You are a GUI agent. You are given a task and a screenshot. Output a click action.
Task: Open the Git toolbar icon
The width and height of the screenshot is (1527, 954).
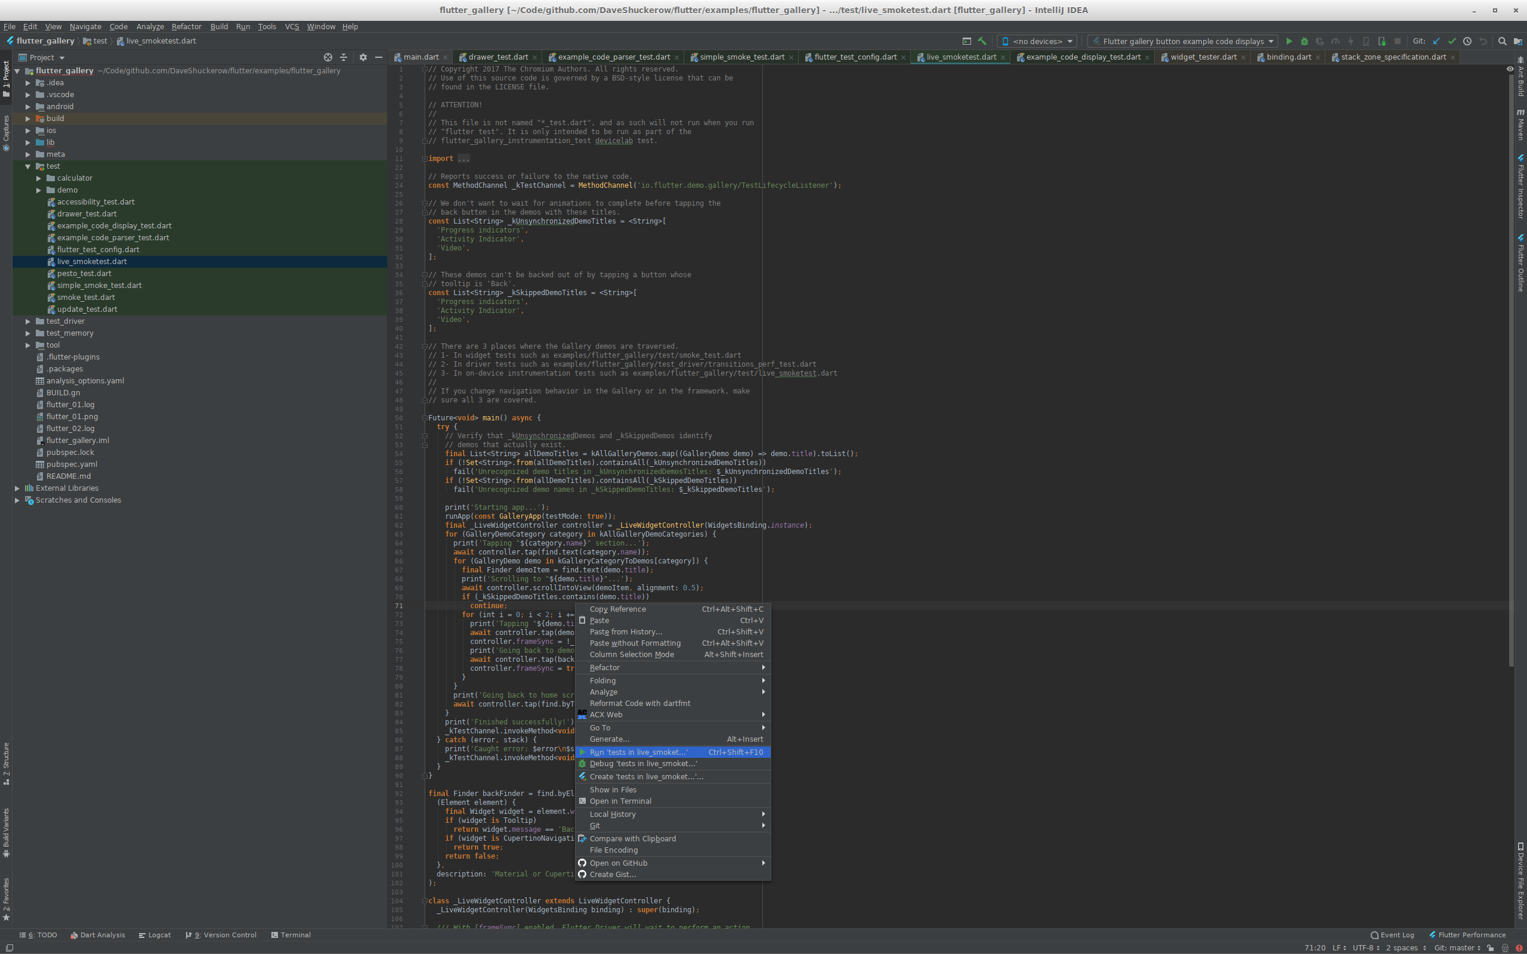click(x=1420, y=41)
